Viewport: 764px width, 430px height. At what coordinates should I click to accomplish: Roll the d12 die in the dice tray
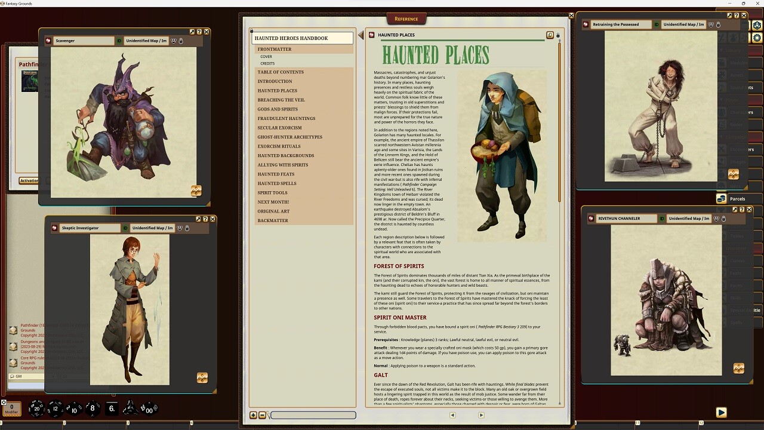tap(55, 408)
